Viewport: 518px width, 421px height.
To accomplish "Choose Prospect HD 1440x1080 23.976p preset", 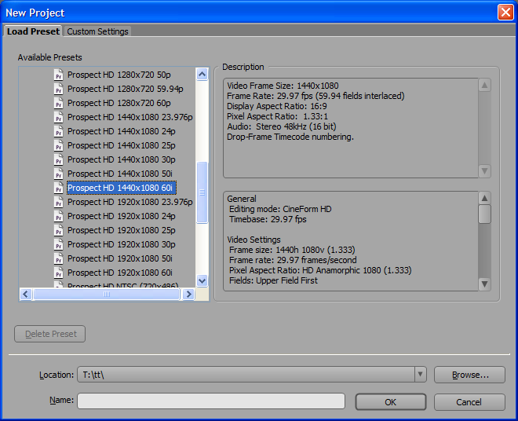I will (x=129, y=117).
